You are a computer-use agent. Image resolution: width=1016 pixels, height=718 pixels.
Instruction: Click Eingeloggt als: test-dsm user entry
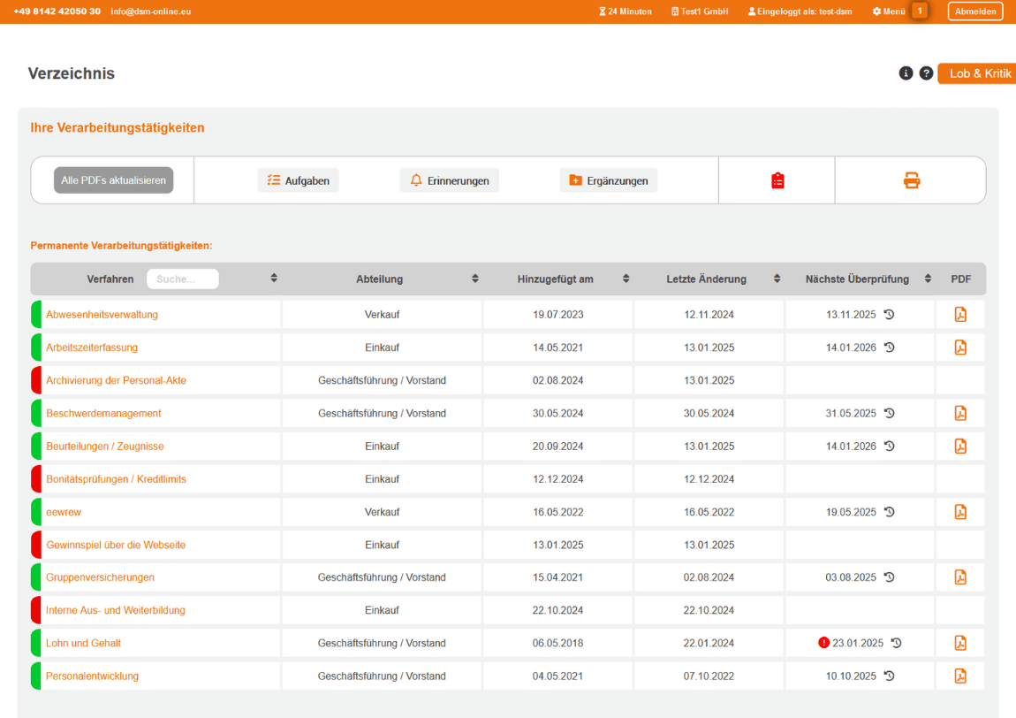tap(800, 11)
